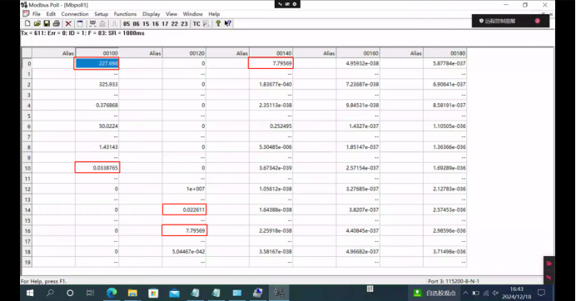Select the cell with value 0.376868
Screen dimensions: 576x301
(x=97, y=106)
